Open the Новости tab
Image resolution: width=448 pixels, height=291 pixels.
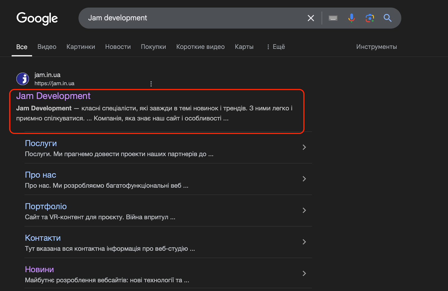[x=118, y=47]
